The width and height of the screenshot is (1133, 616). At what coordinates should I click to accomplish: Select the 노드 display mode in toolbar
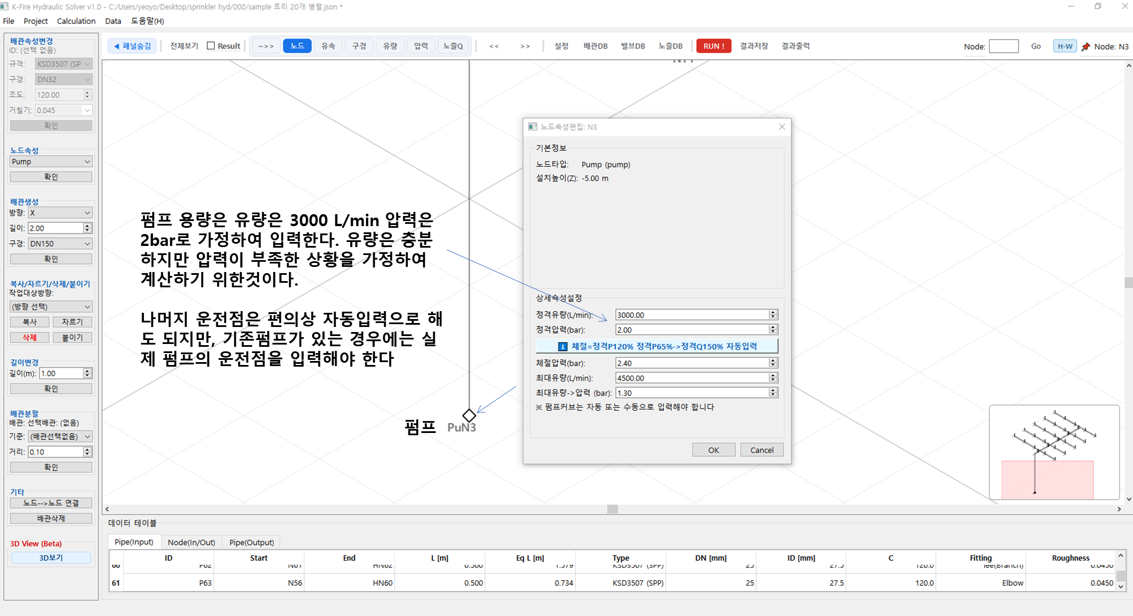[297, 46]
